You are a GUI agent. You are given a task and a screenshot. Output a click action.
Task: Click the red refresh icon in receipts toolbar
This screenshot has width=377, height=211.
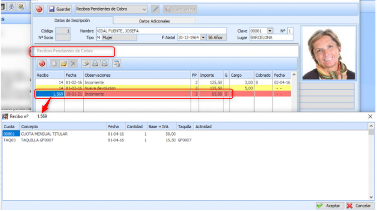[42, 64]
